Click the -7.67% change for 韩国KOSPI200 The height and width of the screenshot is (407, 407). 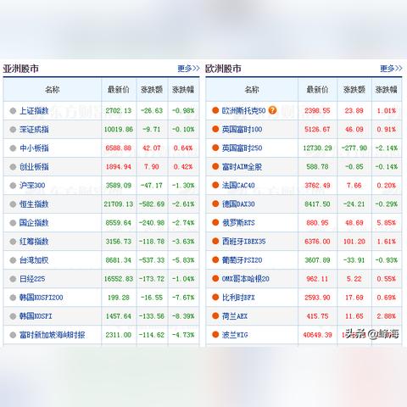[183, 298]
